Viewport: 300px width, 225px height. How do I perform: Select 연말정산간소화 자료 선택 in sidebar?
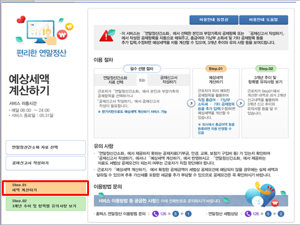pos(45,147)
